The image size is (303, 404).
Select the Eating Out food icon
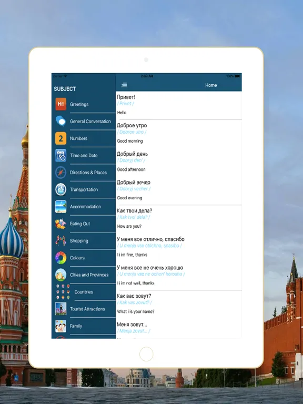pos(61,224)
